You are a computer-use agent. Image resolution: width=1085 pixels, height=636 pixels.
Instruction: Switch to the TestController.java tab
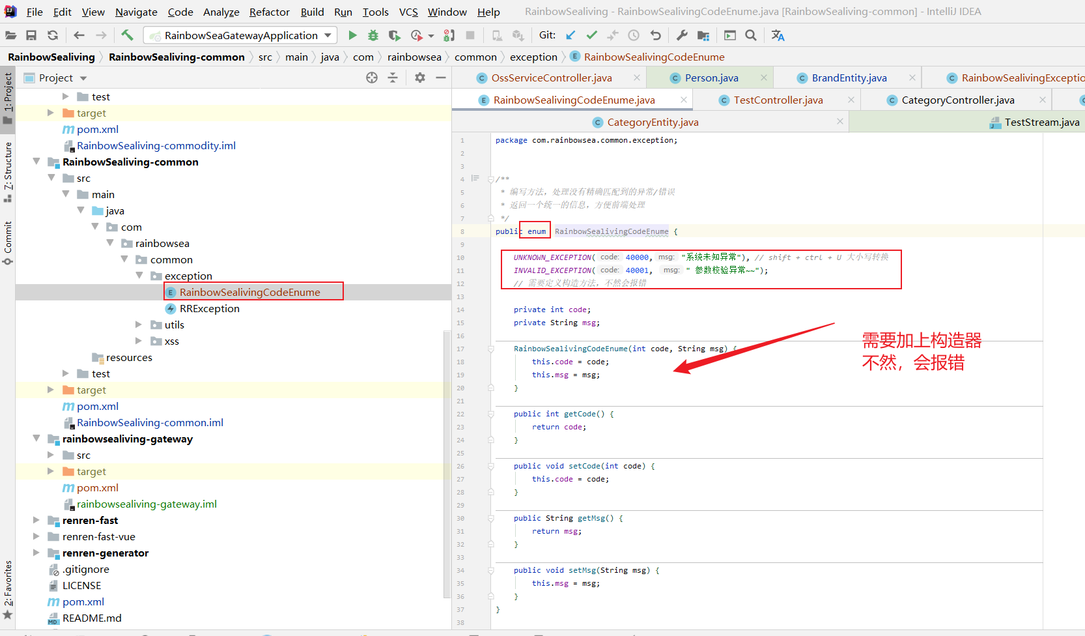pyautogui.click(x=778, y=100)
